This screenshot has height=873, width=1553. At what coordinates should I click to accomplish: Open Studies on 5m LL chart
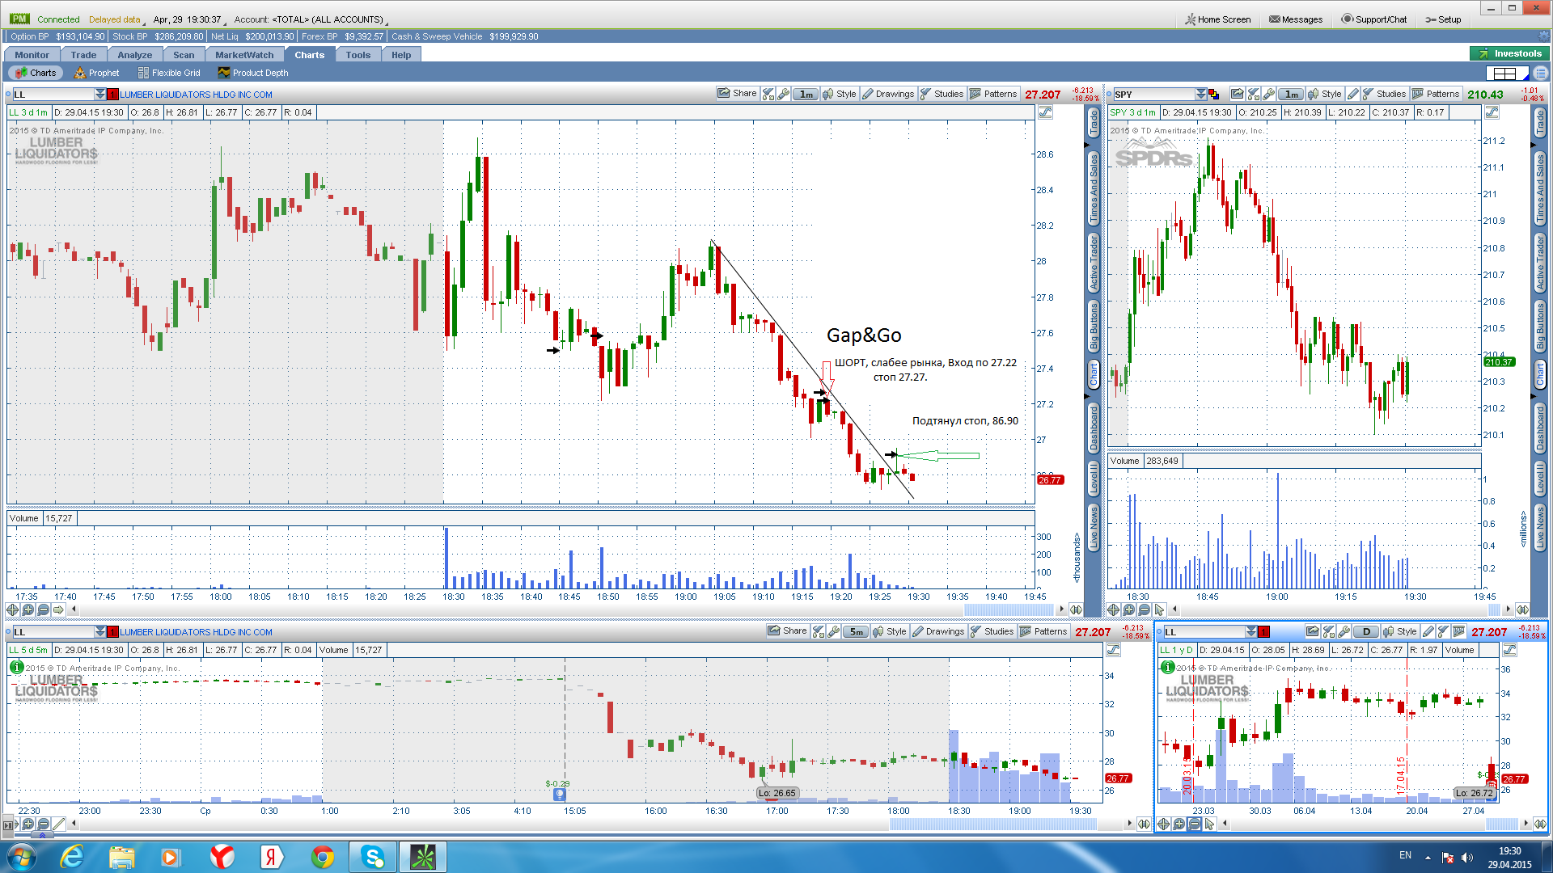click(x=992, y=631)
